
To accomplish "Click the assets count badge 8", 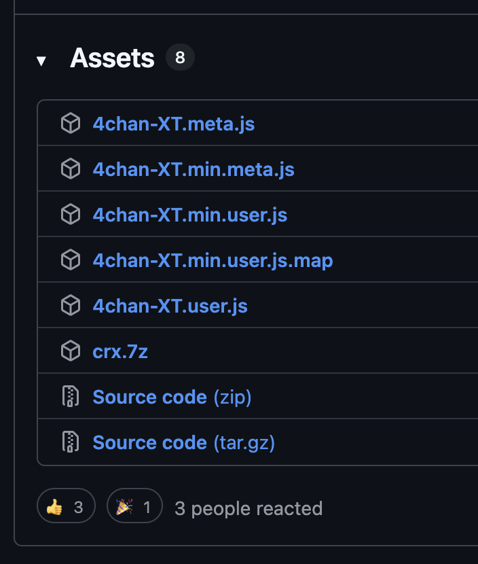I will (180, 58).
